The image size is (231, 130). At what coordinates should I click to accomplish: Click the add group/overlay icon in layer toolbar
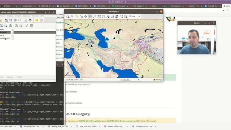click(x=16, y=26)
